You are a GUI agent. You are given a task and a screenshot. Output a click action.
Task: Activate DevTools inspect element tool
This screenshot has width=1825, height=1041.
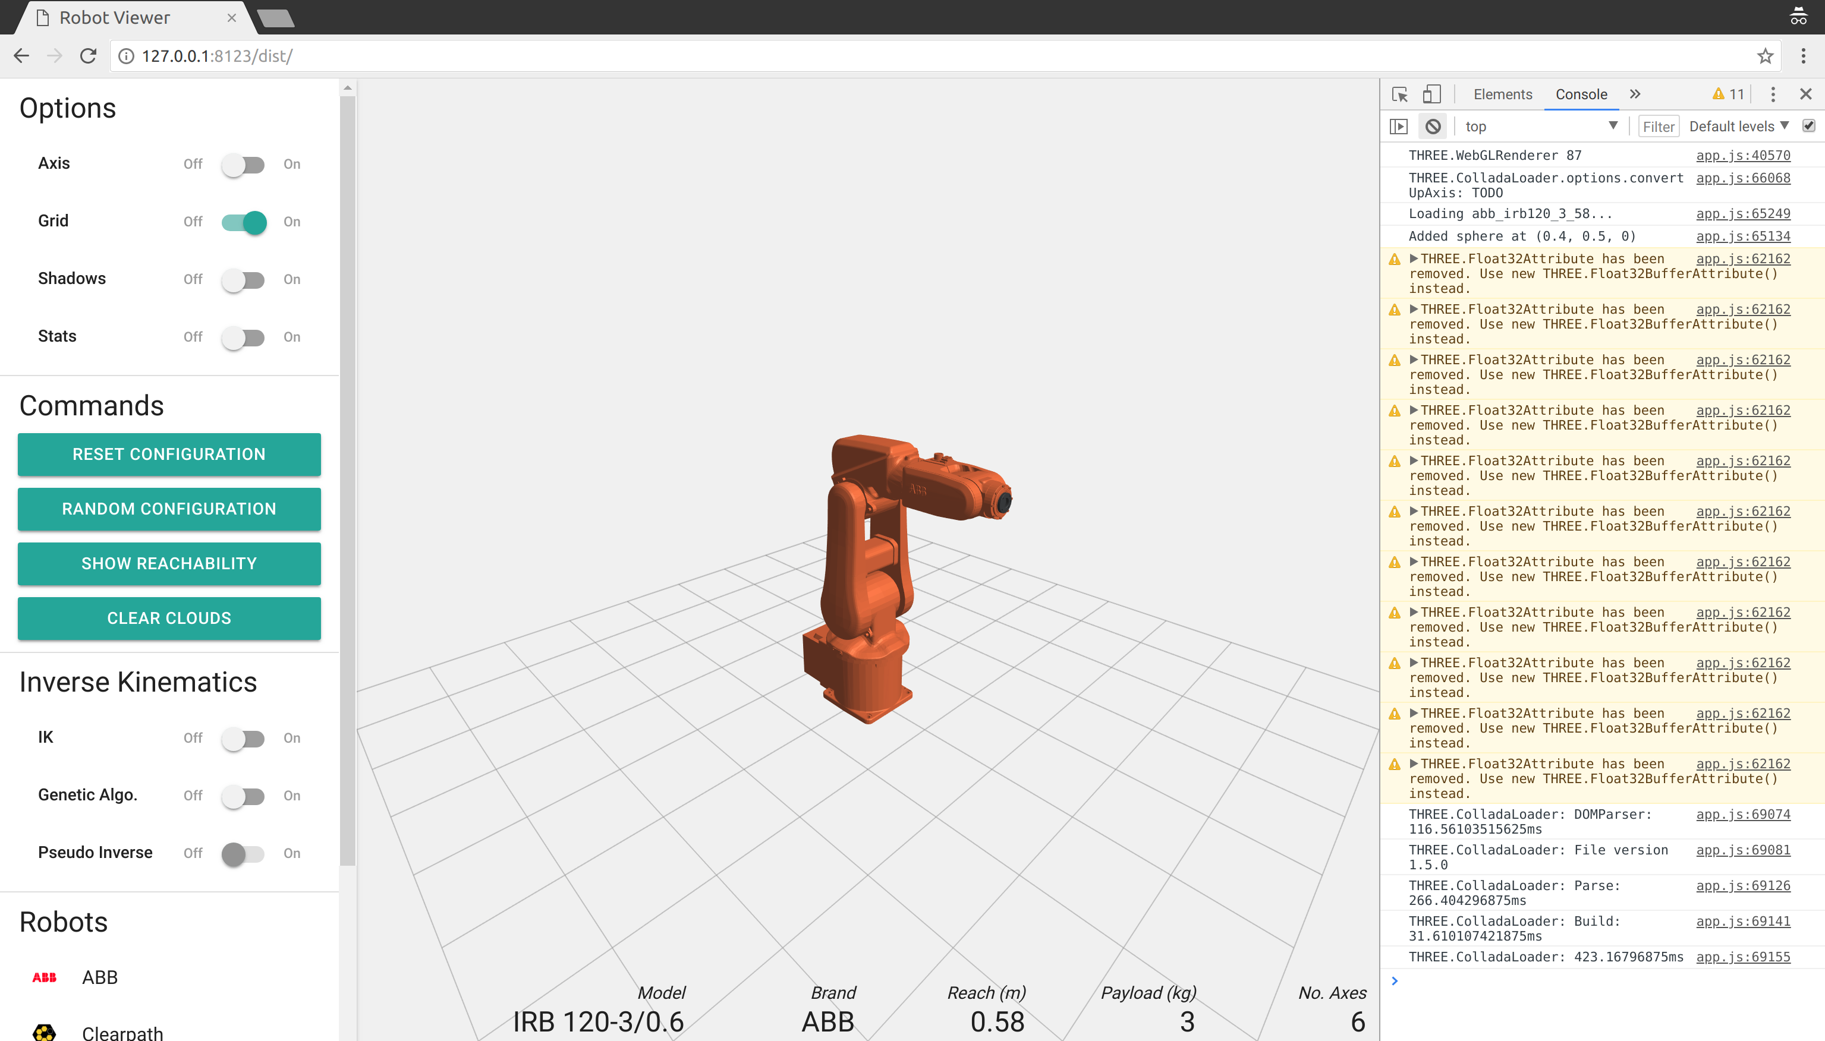click(1399, 94)
